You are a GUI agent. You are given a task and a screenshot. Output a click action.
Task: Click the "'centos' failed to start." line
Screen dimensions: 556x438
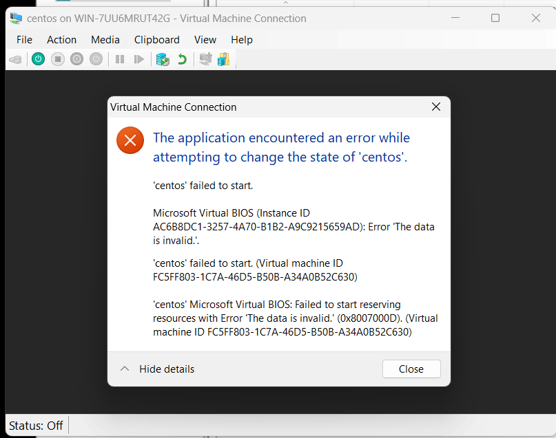click(x=203, y=186)
